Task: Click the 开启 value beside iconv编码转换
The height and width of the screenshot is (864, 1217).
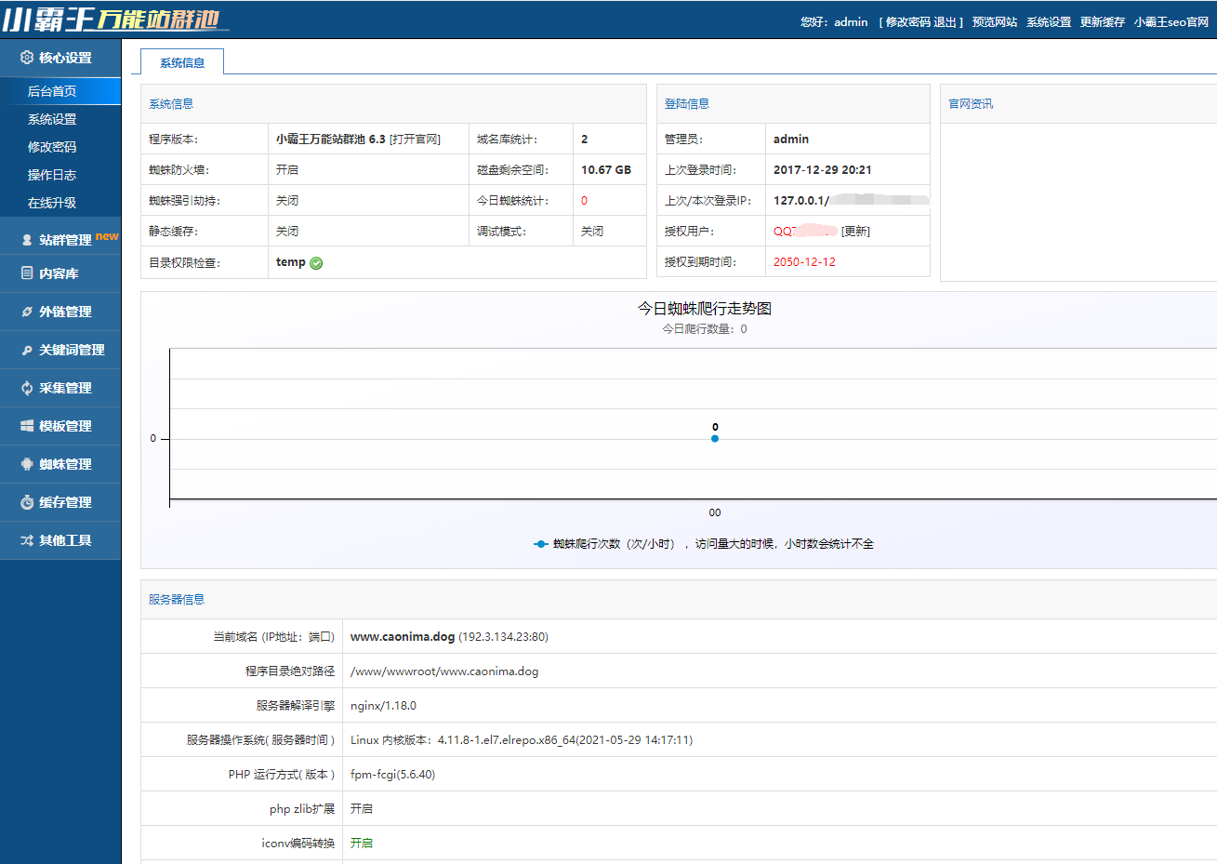Action: [362, 844]
